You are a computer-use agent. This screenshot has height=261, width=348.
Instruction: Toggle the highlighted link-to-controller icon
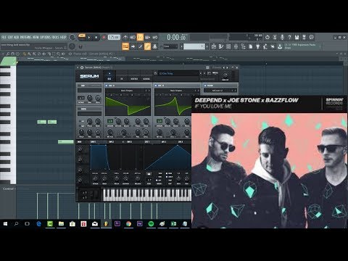(147, 46)
